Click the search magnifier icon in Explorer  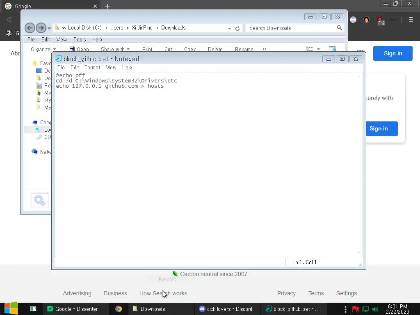[339, 28]
